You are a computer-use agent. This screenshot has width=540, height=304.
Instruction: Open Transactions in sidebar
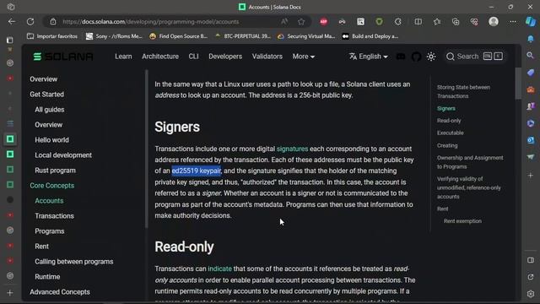(54, 216)
